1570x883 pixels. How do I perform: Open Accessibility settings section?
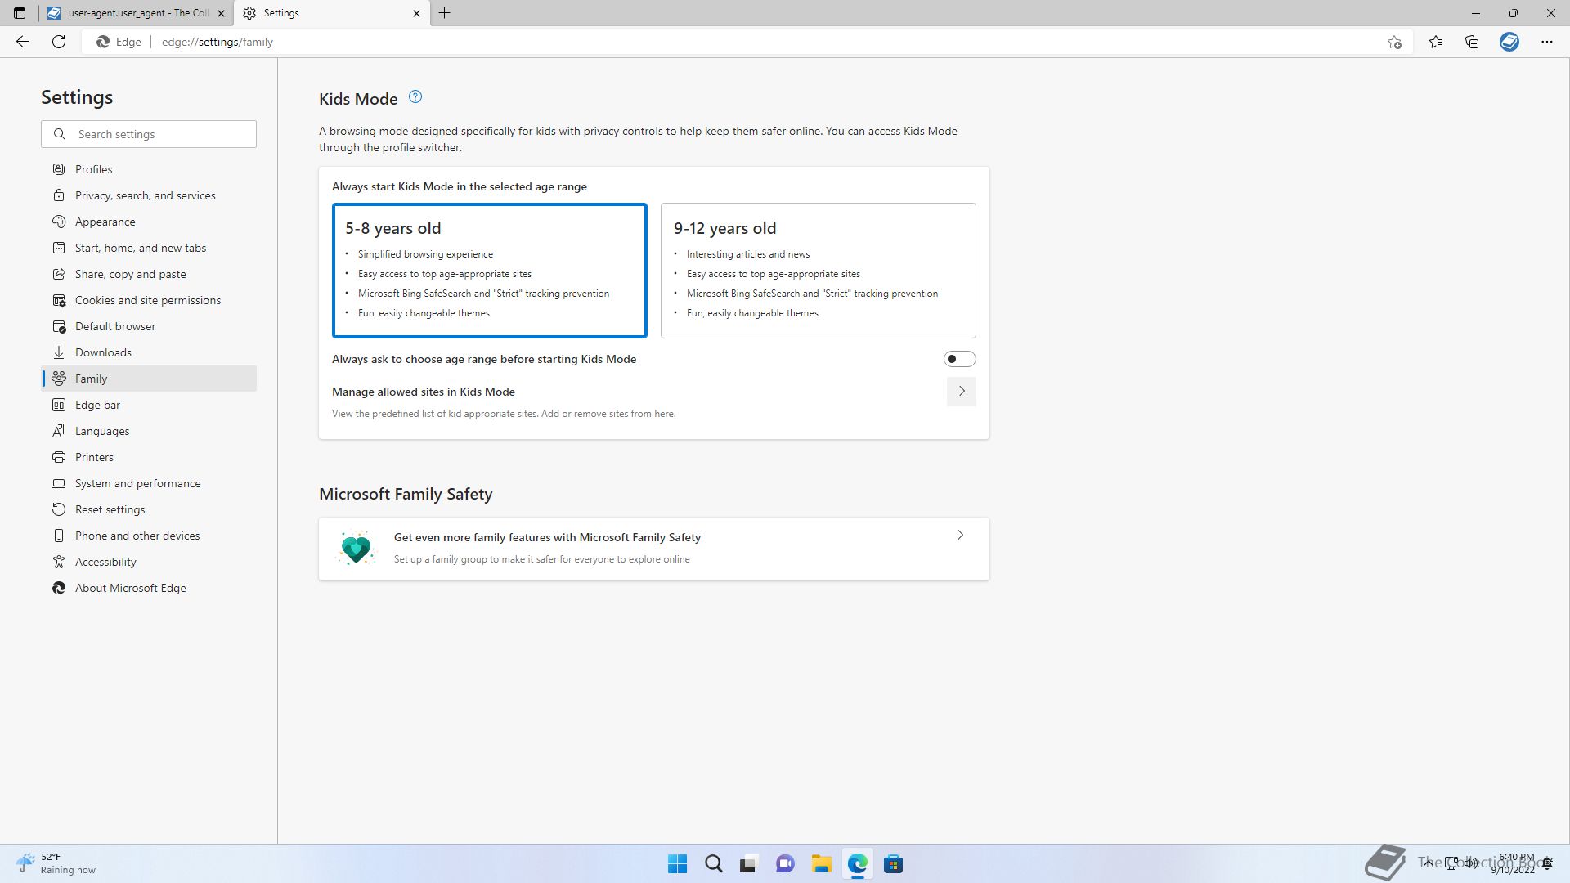pos(149,562)
